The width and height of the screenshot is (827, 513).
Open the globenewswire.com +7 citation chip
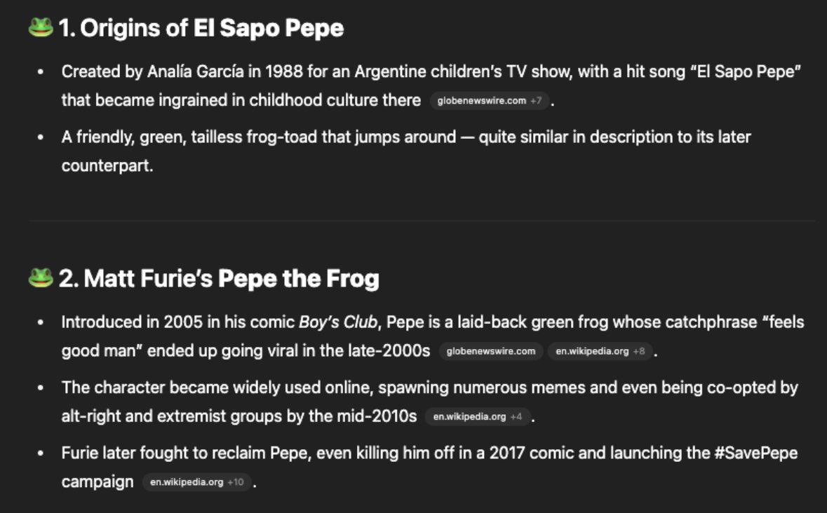(x=490, y=101)
